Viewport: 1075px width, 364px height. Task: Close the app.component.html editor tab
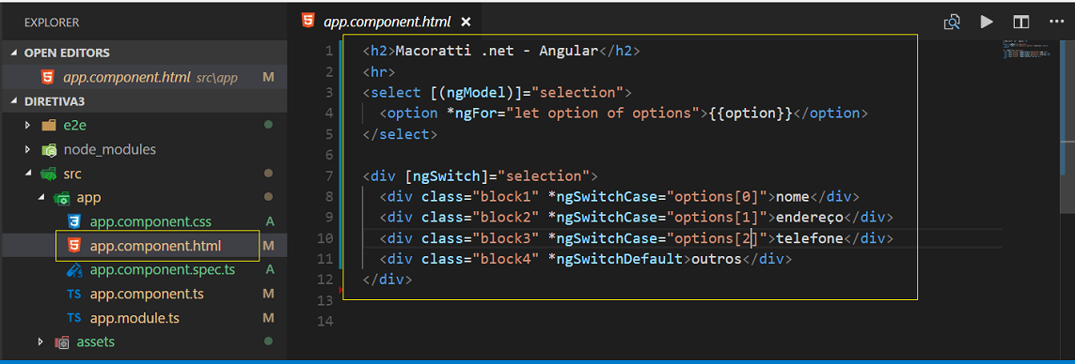466,22
